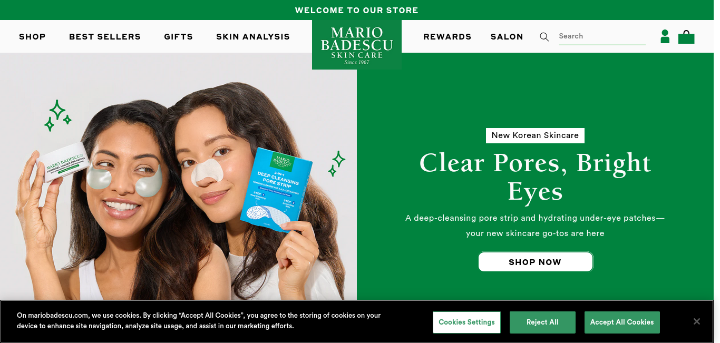Screen dimensions: 720x343
Task: Click the WELCOME TO OUR STORE banner
Action: [x=357, y=10]
